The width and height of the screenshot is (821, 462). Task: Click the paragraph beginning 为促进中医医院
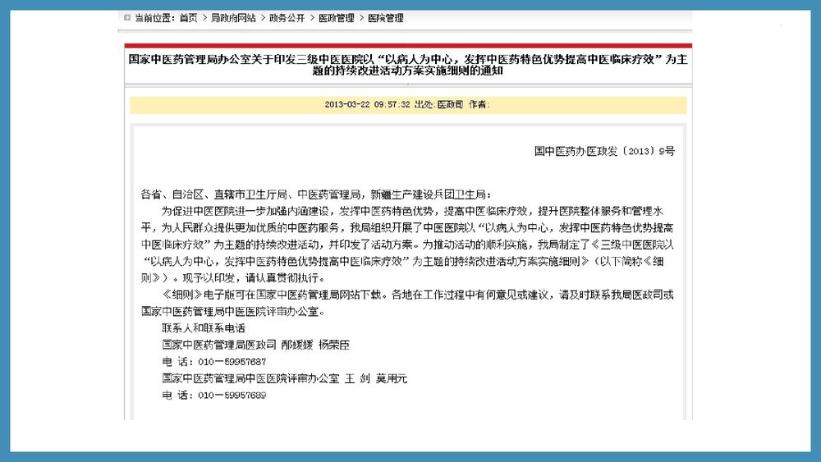click(407, 245)
